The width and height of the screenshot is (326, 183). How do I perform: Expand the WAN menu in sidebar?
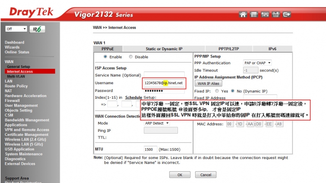tap(9, 62)
